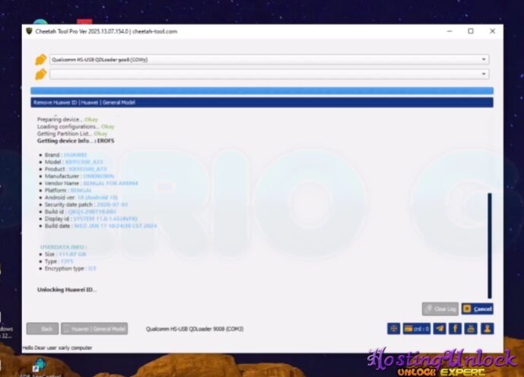Maximize the Cheetah Tool Pro window
Image resolution: width=524 pixels, height=377 pixels.
[x=471, y=31]
